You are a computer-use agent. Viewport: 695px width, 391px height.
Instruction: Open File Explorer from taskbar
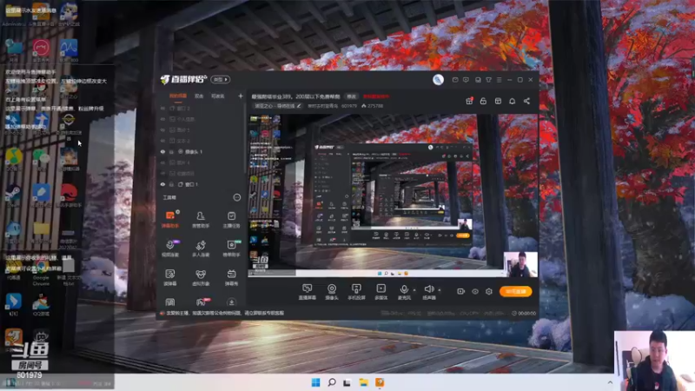click(x=363, y=382)
